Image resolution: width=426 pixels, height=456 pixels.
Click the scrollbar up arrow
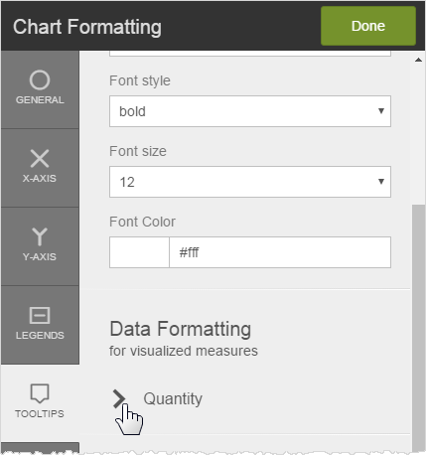(418, 60)
